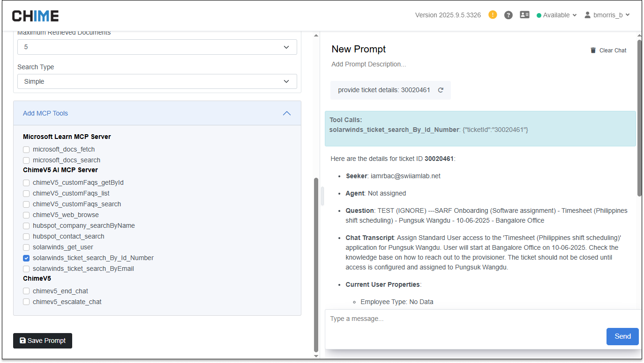Screen dimensions: 644x363
Task: Click the Microsoft Learn MCP Server heading
Action: pyautogui.click(x=67, y=137)
